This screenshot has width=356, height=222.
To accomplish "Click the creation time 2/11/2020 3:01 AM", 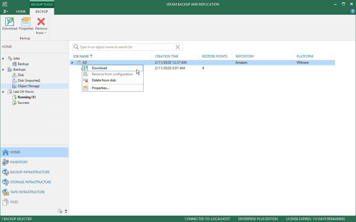I will (170, 68).
